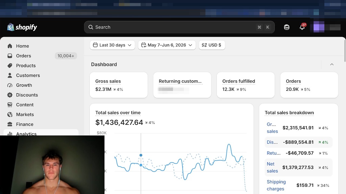
Task: Click the Customers person icon
Action: coord(10,75)
